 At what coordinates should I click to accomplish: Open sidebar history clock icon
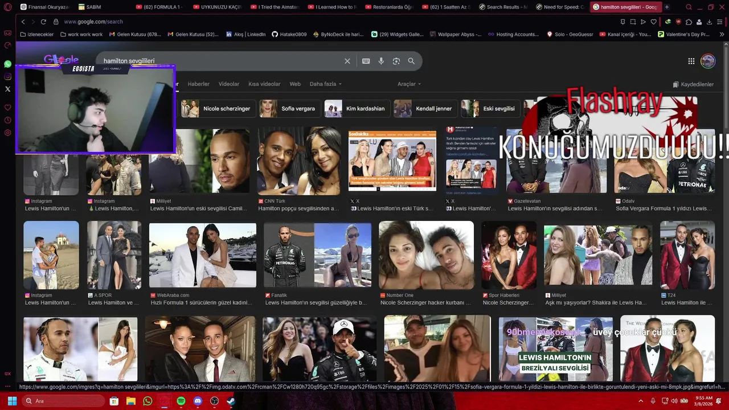7,120
